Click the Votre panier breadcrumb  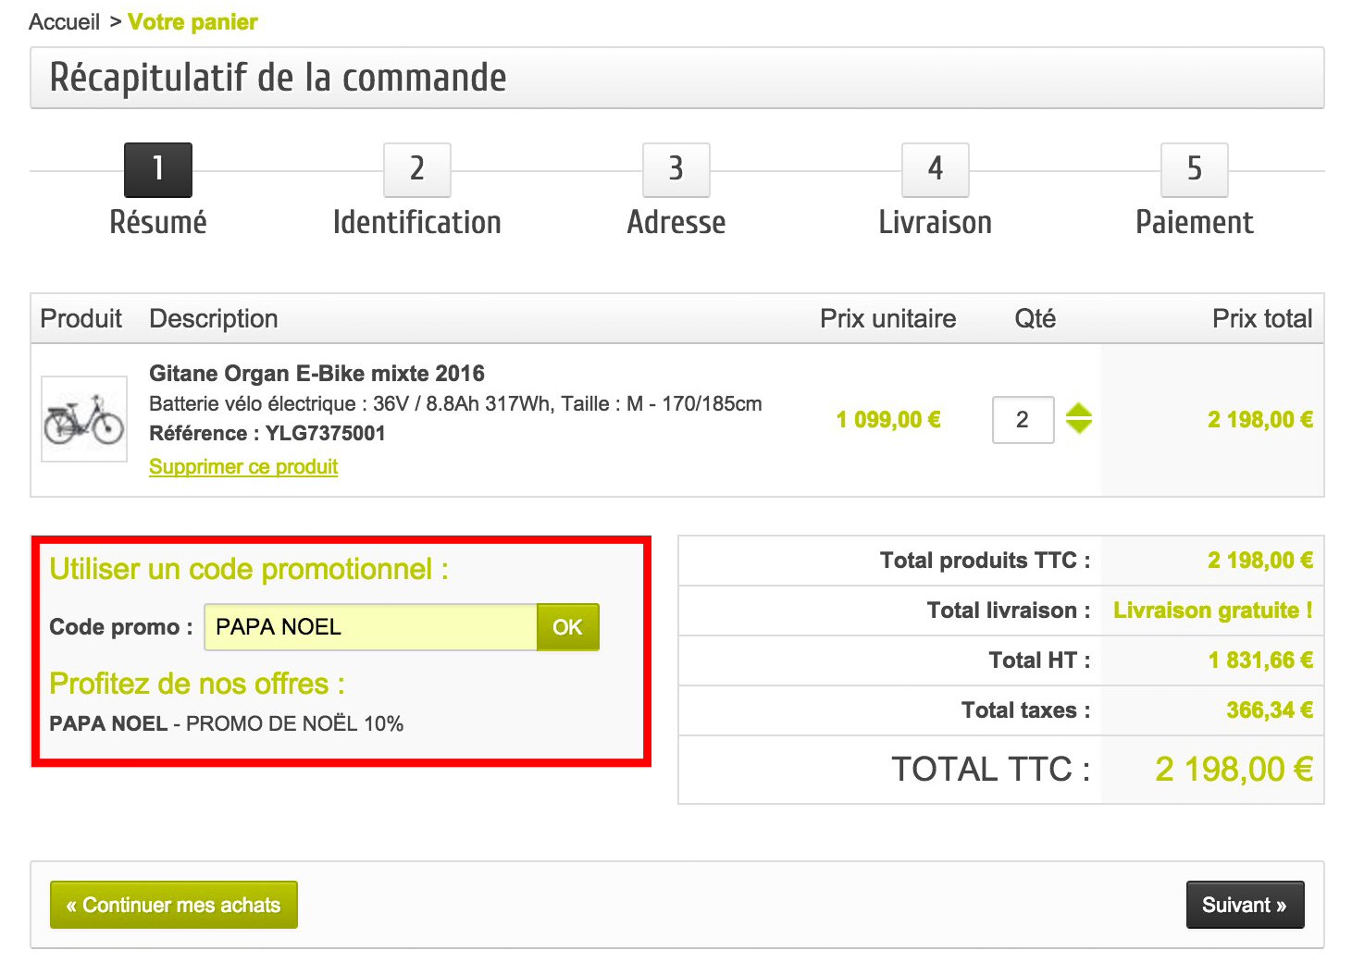(192, 22)
